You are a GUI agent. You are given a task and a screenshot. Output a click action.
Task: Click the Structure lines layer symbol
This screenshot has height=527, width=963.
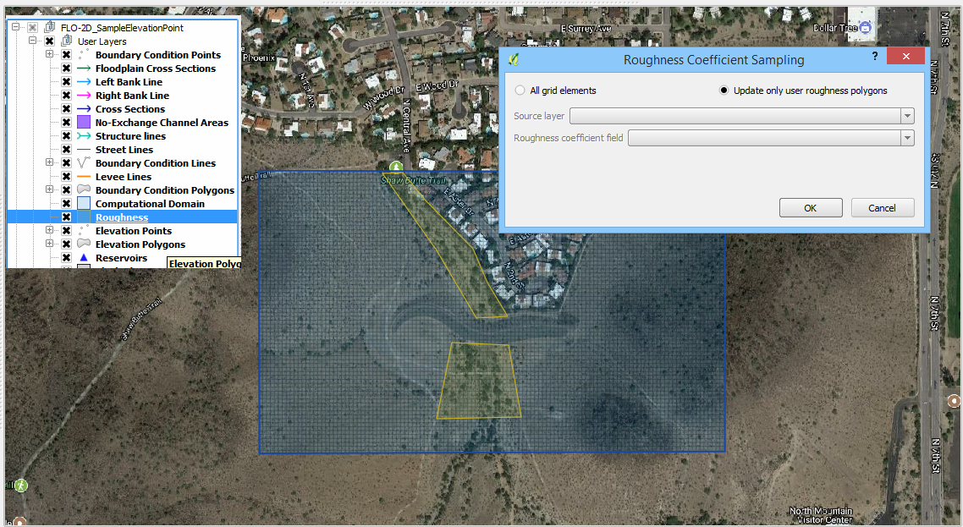pos(83,136)
